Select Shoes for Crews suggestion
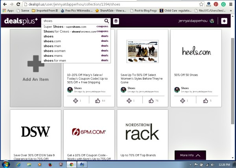The image size is (236, 168). pos(76,32)
